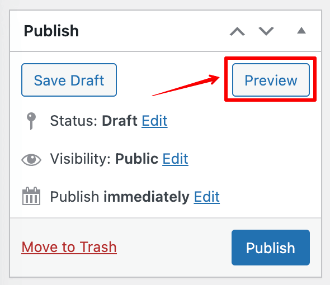
Task: Click the pin icon next to Status
Action: tap(31, 121)
